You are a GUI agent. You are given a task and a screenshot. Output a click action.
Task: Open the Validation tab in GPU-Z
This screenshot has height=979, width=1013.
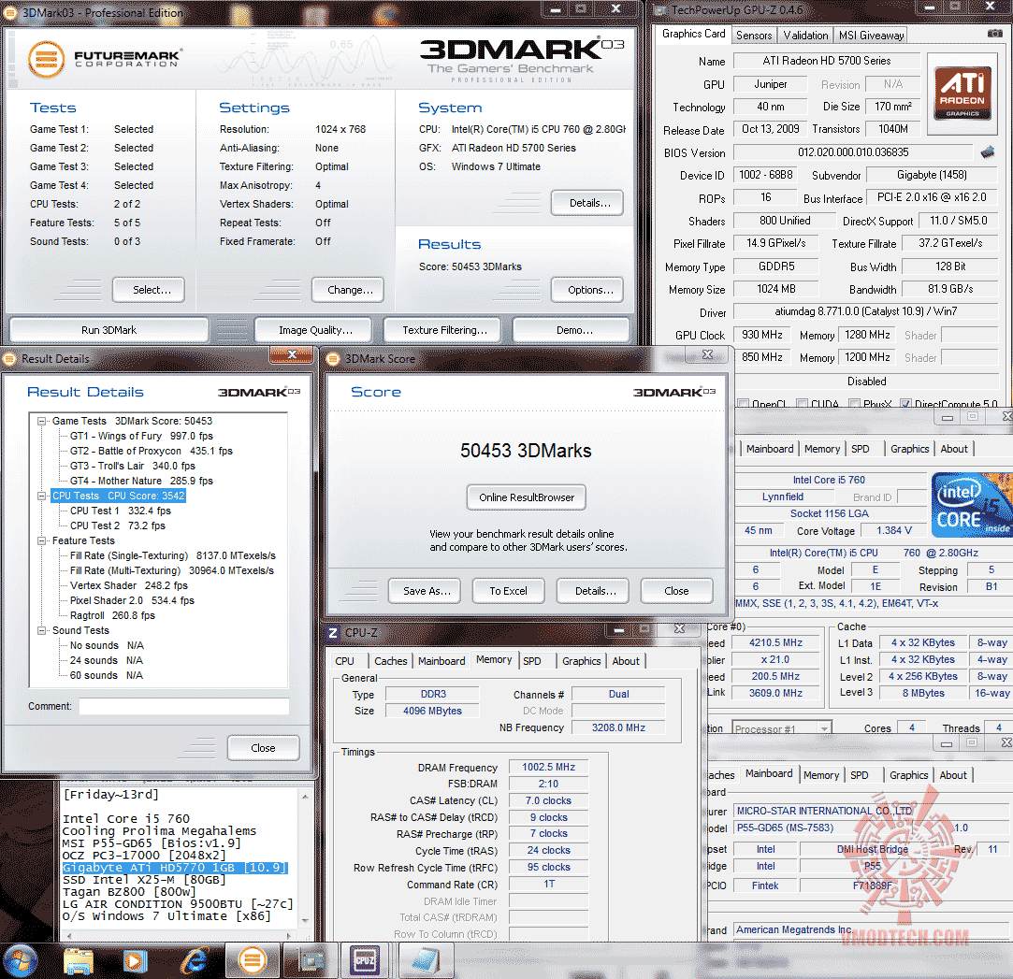805,36
